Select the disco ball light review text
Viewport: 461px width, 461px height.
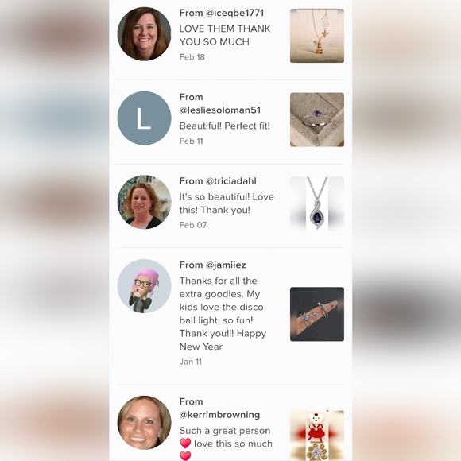tap(223, 314)
